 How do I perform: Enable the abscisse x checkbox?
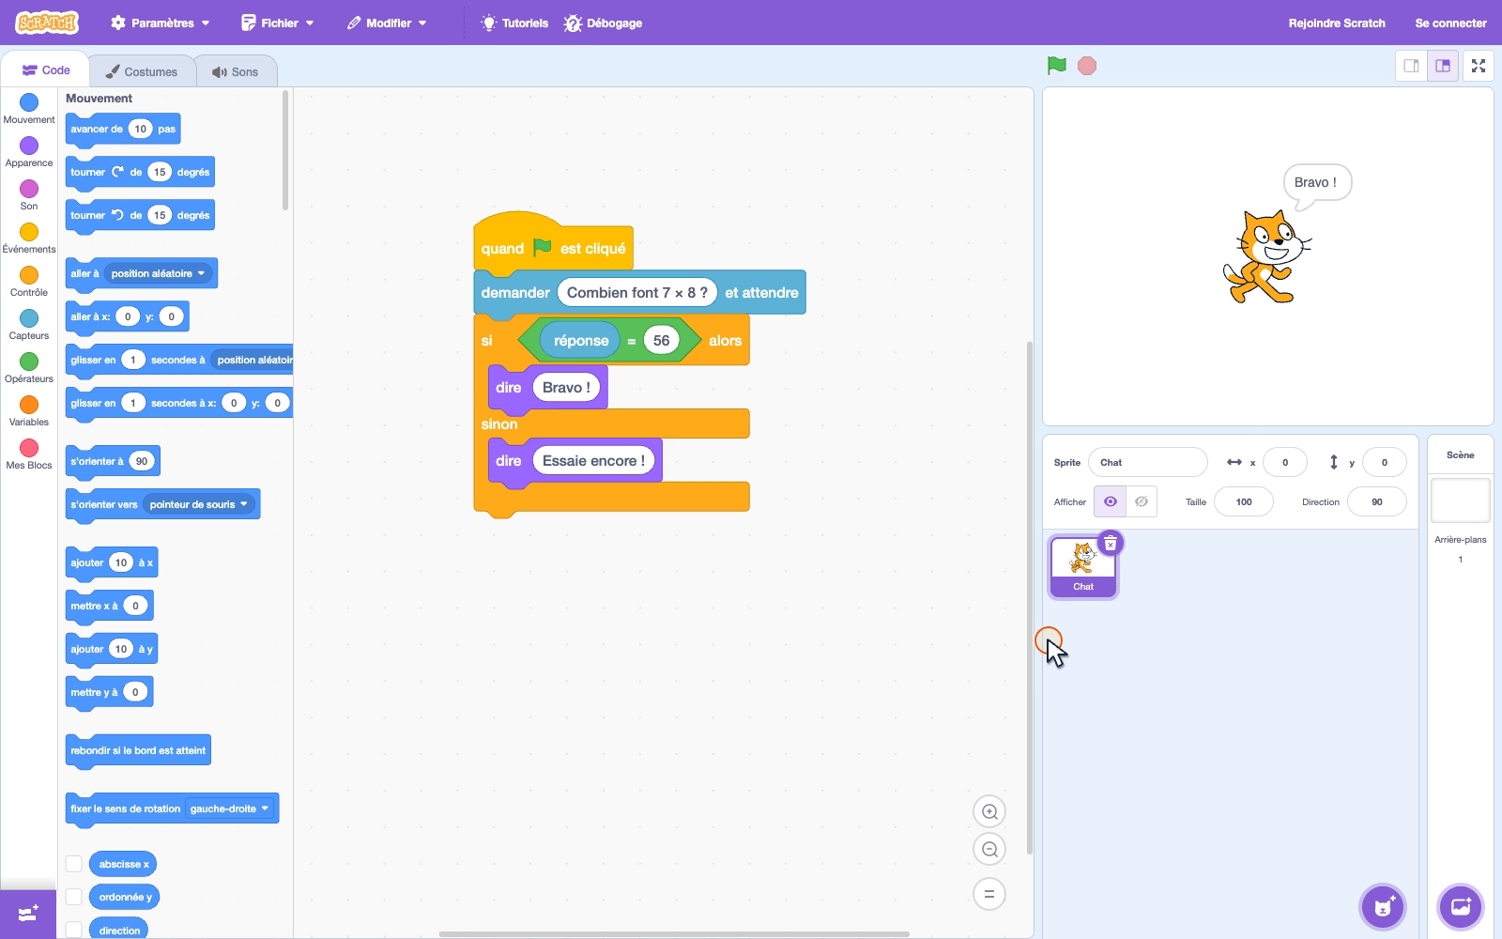point(74,864)
